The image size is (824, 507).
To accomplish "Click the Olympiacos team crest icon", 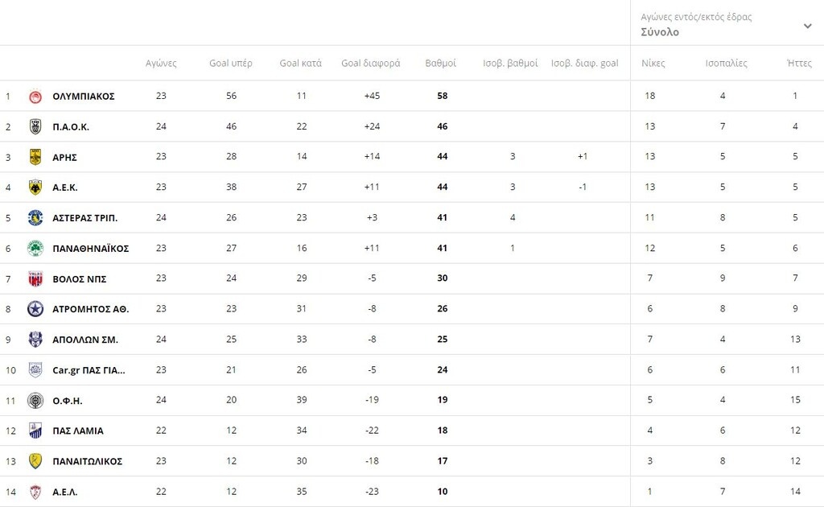I will (x=35, y=97).
